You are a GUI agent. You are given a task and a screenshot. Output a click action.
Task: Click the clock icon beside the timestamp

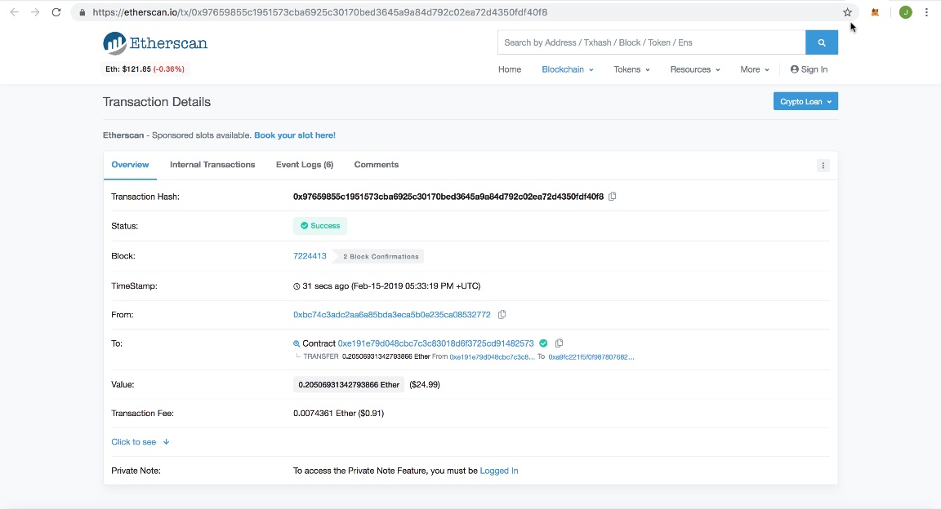click(297, 286)
